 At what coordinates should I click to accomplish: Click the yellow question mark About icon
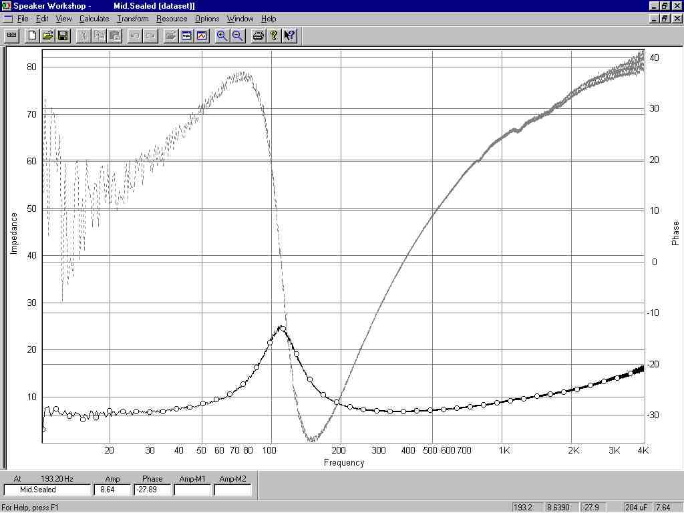tap(274, 35)
